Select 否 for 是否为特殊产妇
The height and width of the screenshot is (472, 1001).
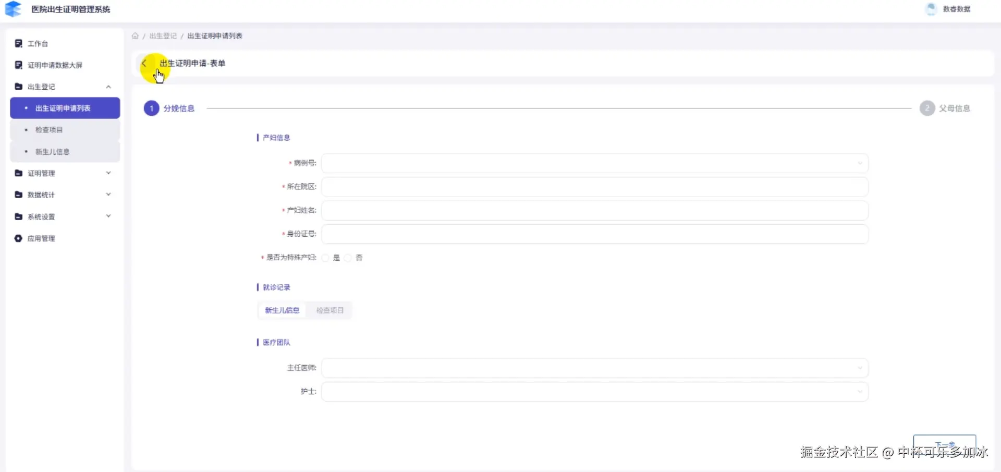348,258
